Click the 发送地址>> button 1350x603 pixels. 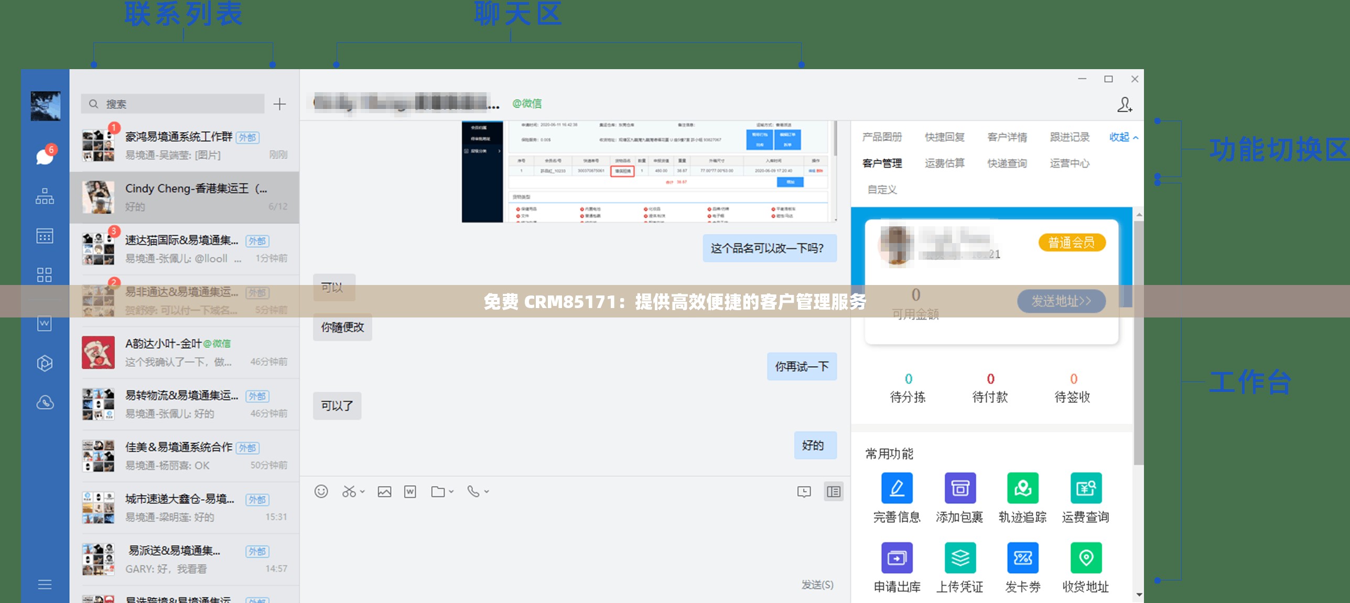tap(1062, 301)
